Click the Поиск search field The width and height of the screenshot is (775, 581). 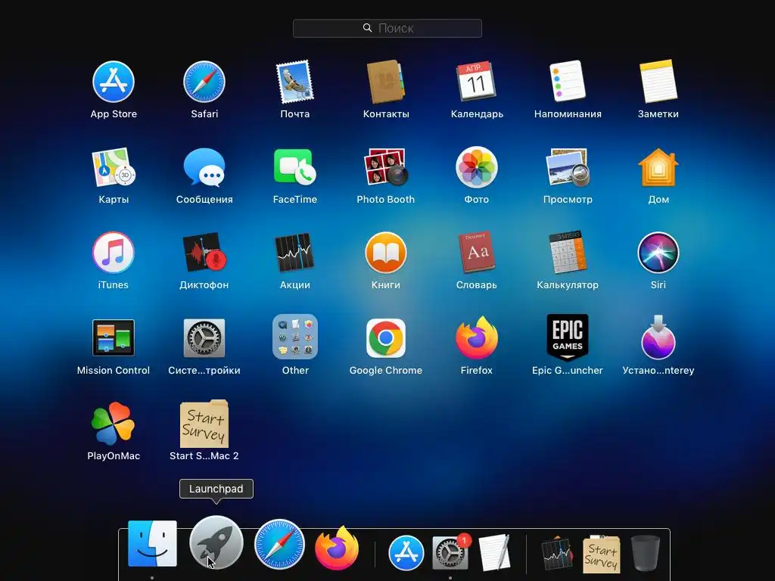tap(387, 28)
